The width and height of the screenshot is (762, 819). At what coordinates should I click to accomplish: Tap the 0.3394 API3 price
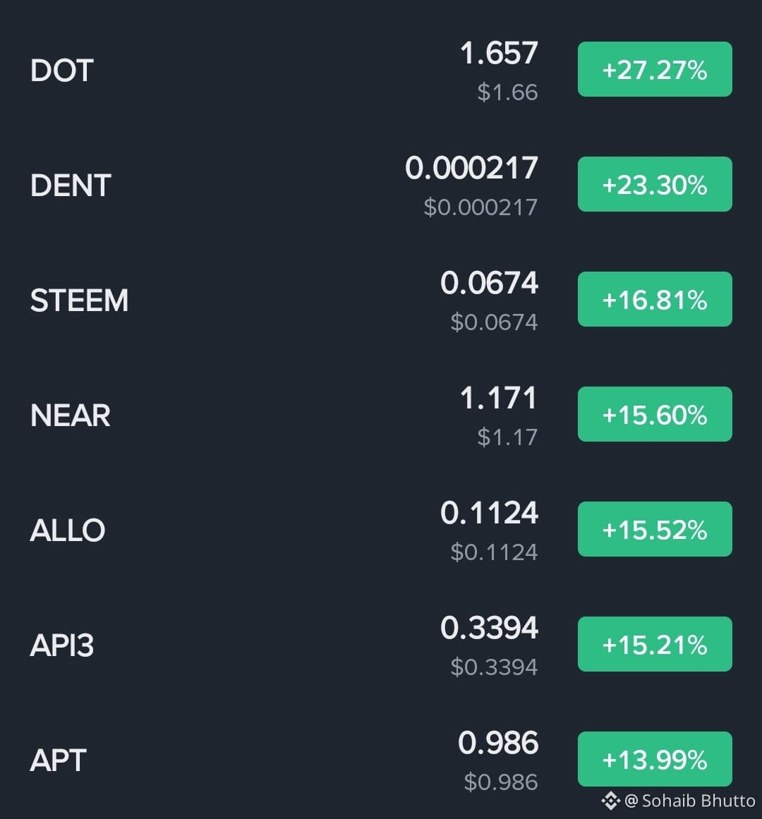tap(490, 628)
